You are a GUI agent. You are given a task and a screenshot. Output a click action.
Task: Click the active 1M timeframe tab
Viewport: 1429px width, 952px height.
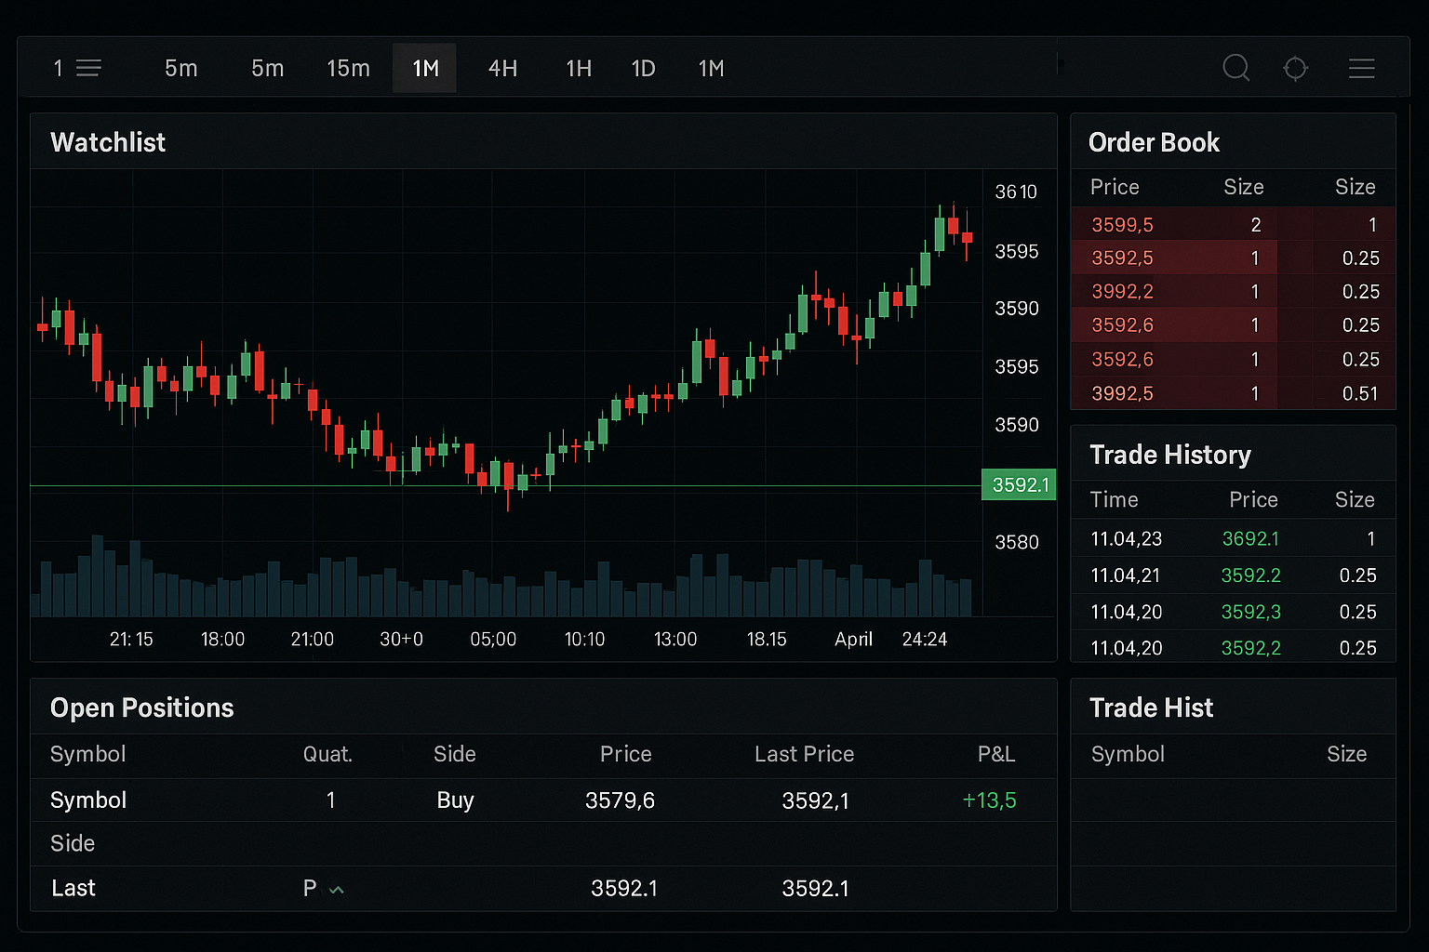click(x=424, y=67)
